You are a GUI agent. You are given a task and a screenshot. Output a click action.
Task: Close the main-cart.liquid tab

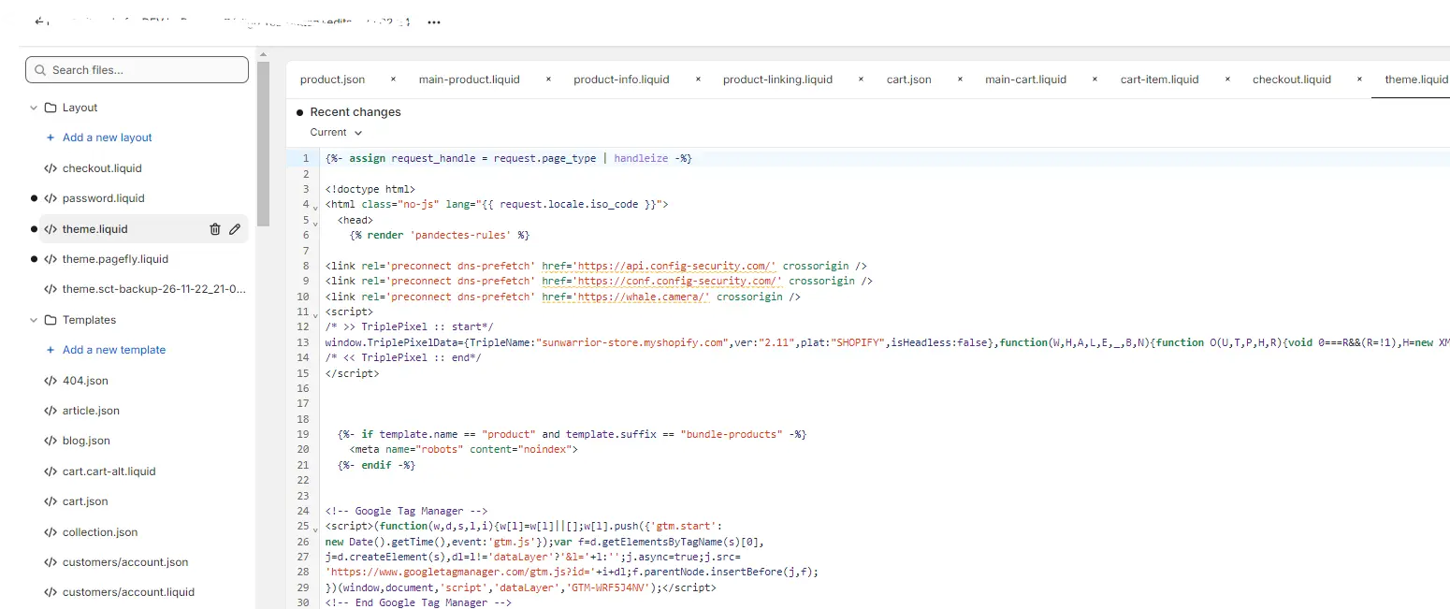[1095, 80]
